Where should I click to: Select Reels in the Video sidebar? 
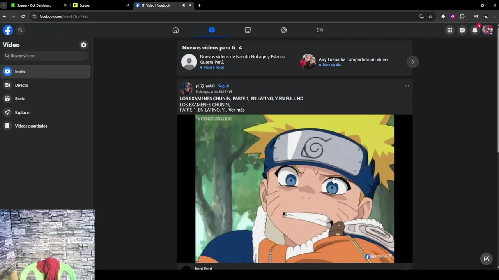coord(46,99)
